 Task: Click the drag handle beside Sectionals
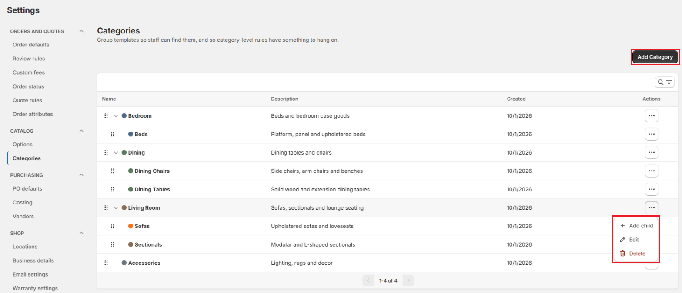click(113, 244)
